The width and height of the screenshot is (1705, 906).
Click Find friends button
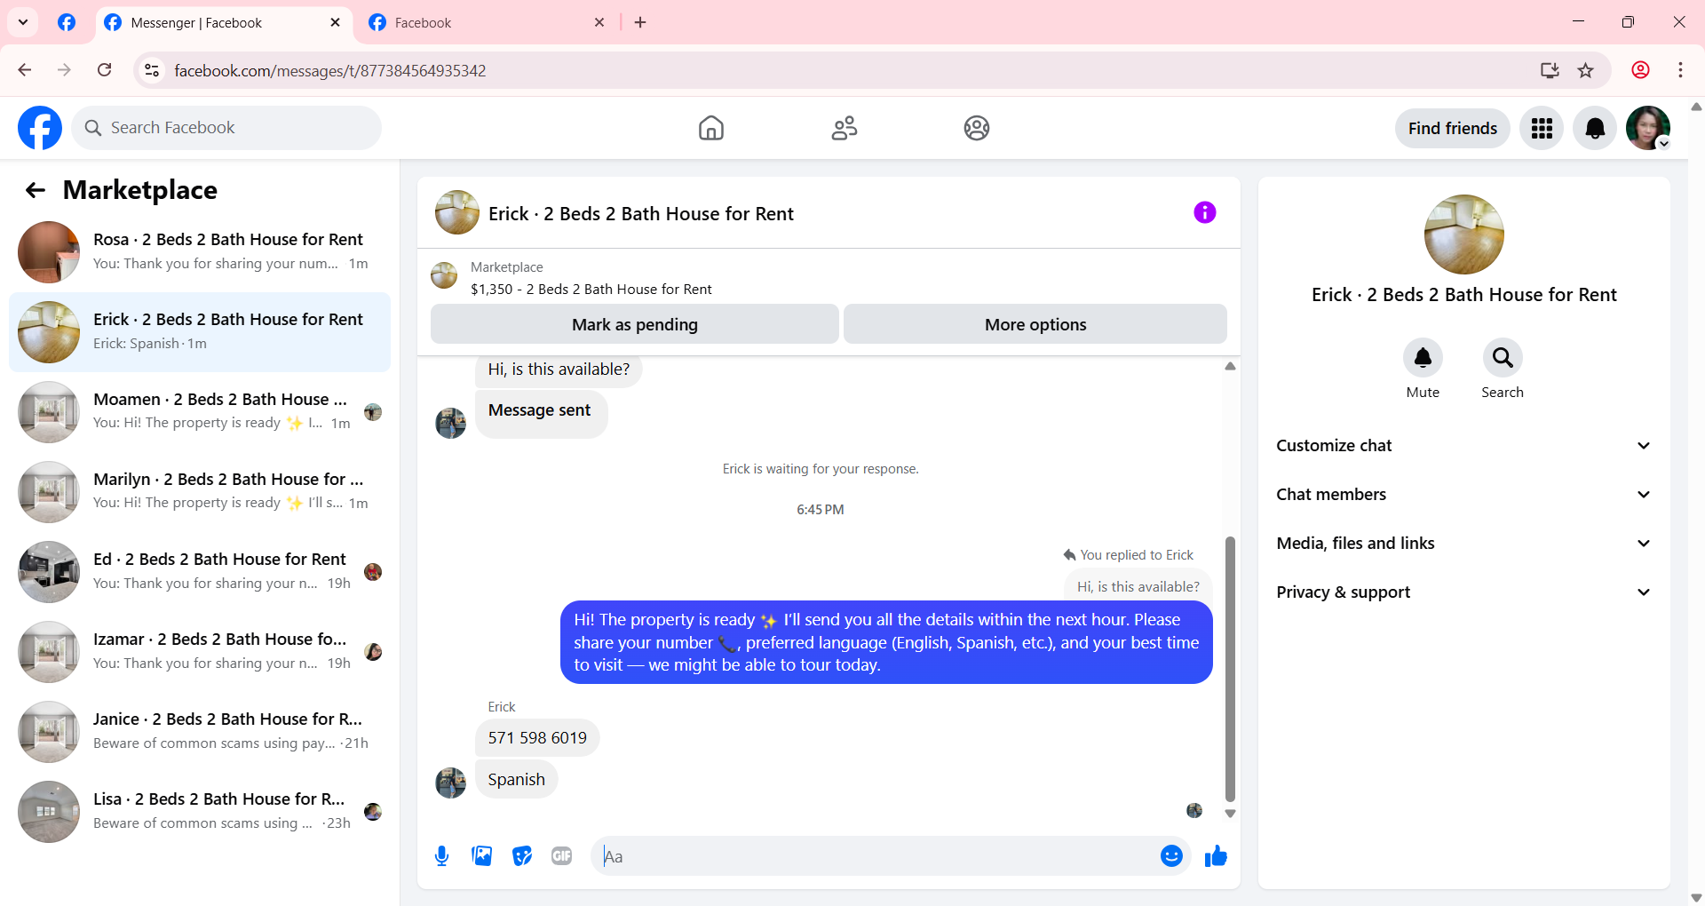[x=1453, y=128]
